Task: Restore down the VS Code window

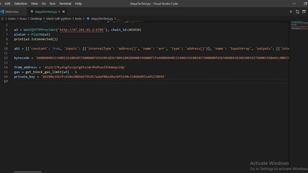Action: pyautogui.click(x=305, y=3)
